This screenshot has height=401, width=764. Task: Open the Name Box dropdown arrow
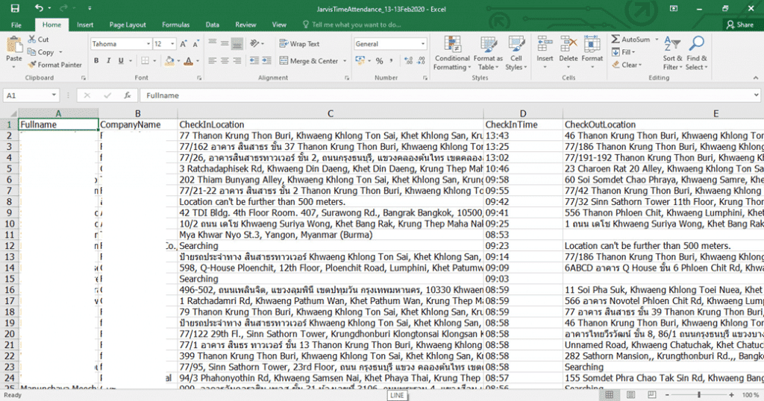pyautogui.click(x=54, y=95)
